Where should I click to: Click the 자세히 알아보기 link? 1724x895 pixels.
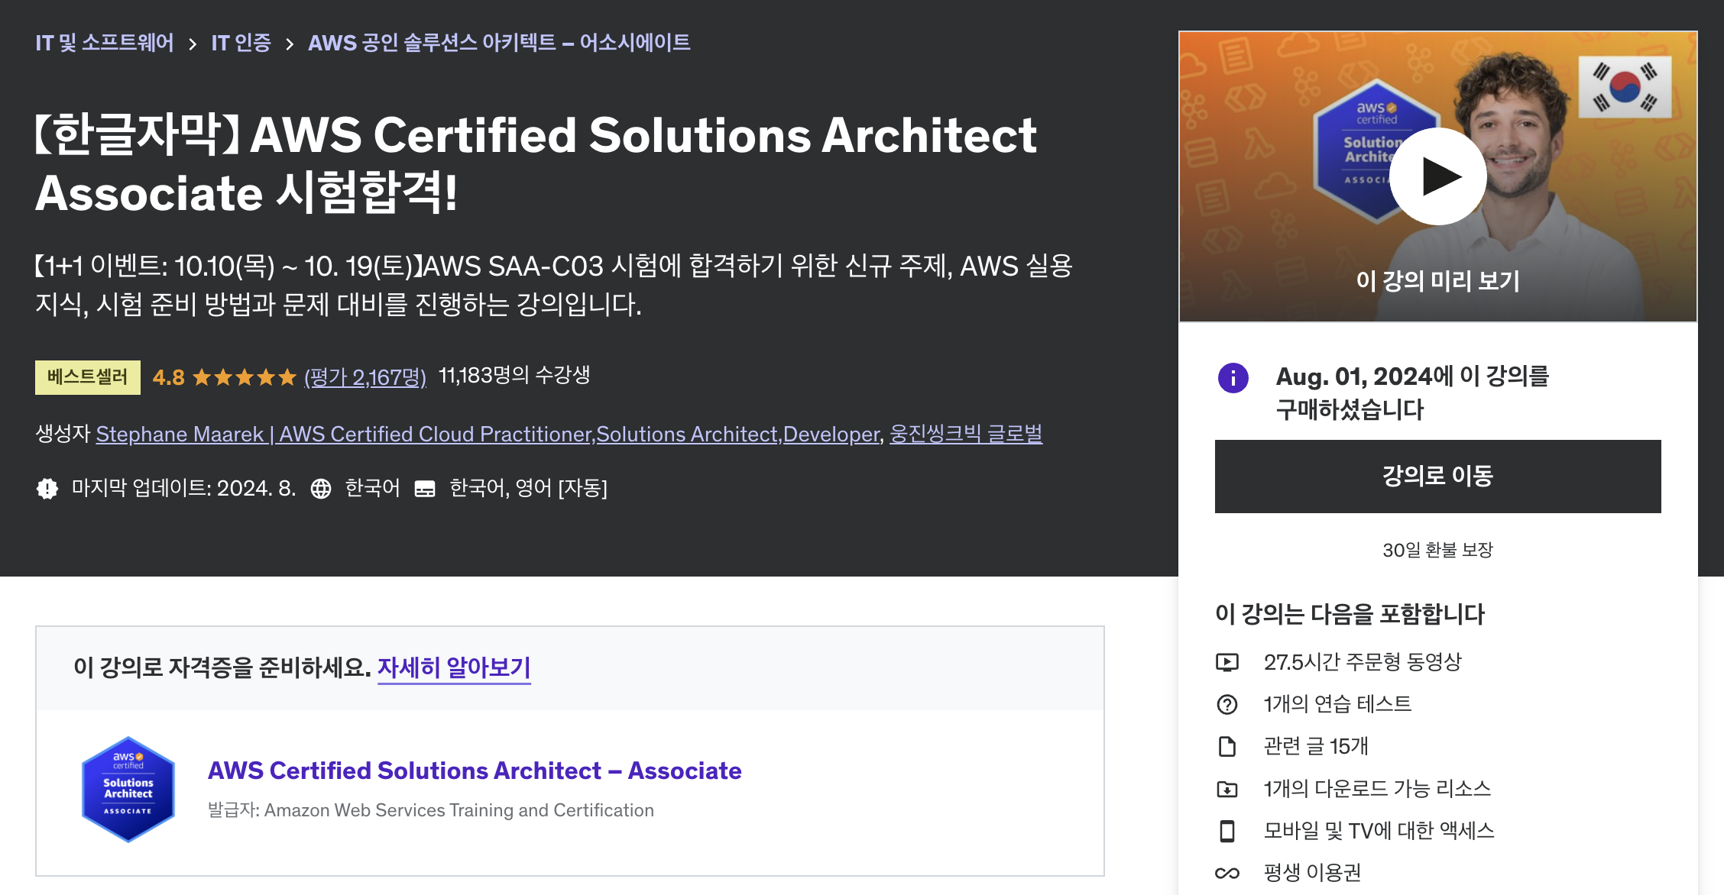(454, 667)
